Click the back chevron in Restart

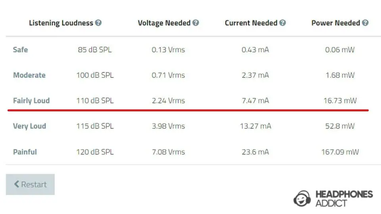click(x=17, y=184)
